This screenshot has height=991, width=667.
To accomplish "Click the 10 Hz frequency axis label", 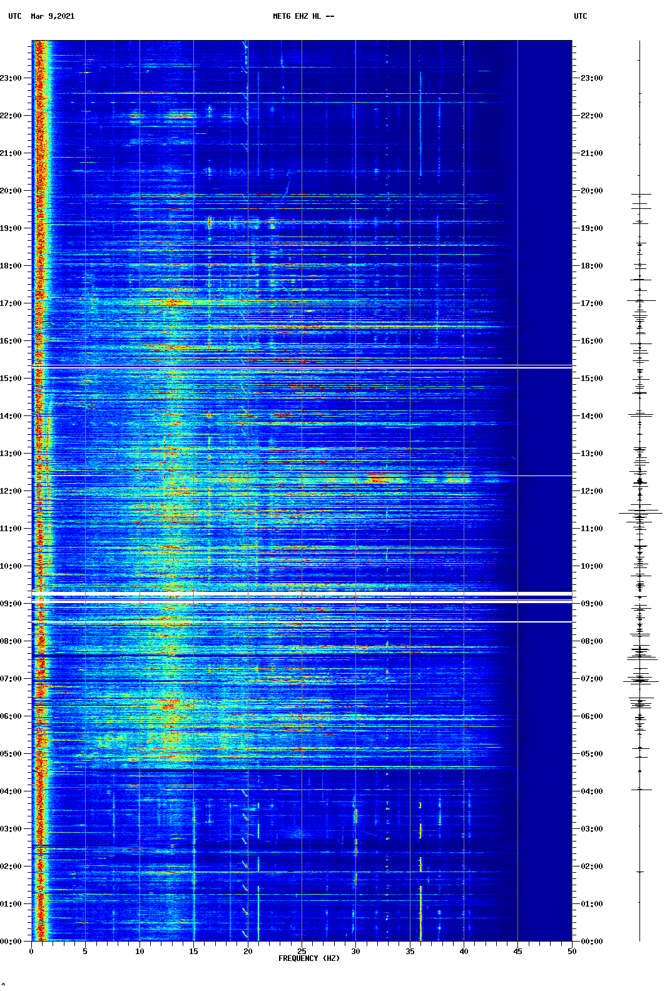I will coord(140,952).
